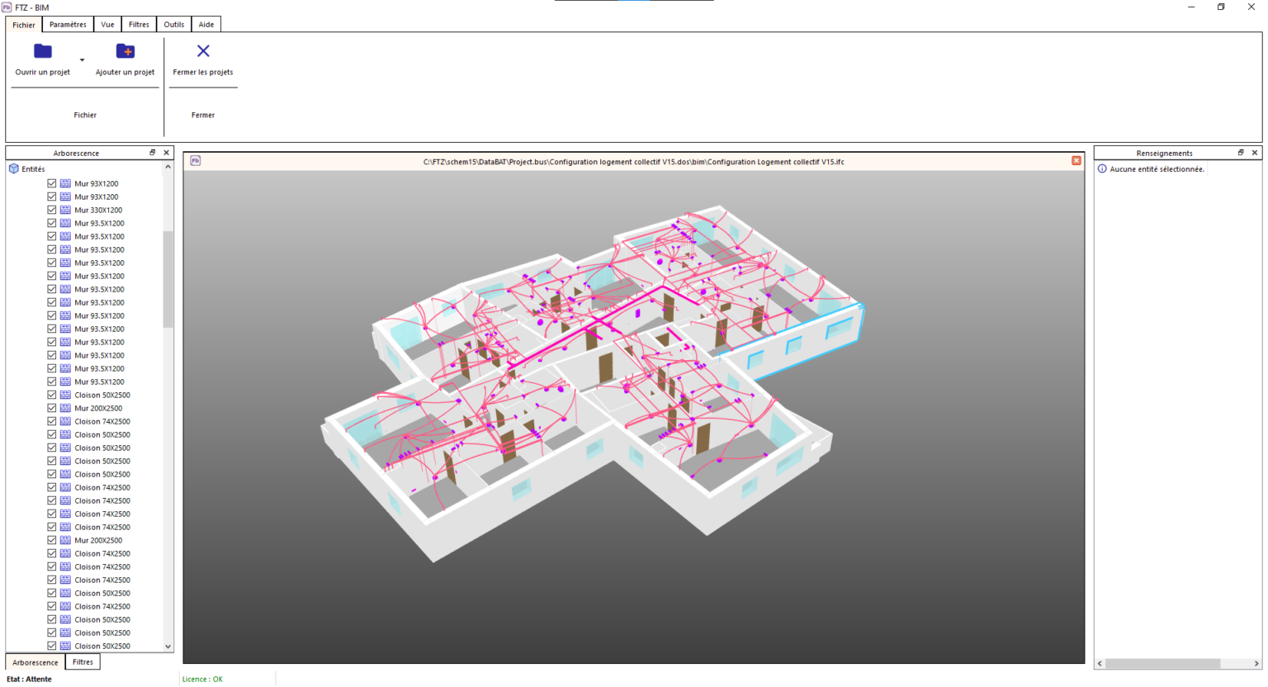Uncheck the Mur 330X1200 entity
Viewport: 1268px width, 687px height.
click(x=51, y=209)
